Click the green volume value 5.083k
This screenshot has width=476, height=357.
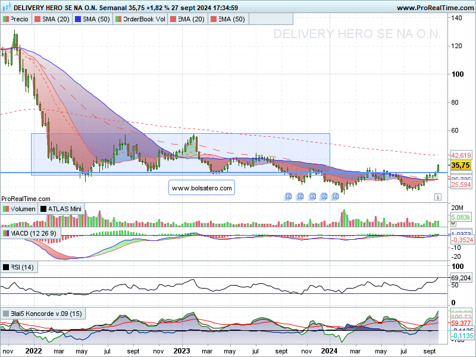click(x=461, y=217)
